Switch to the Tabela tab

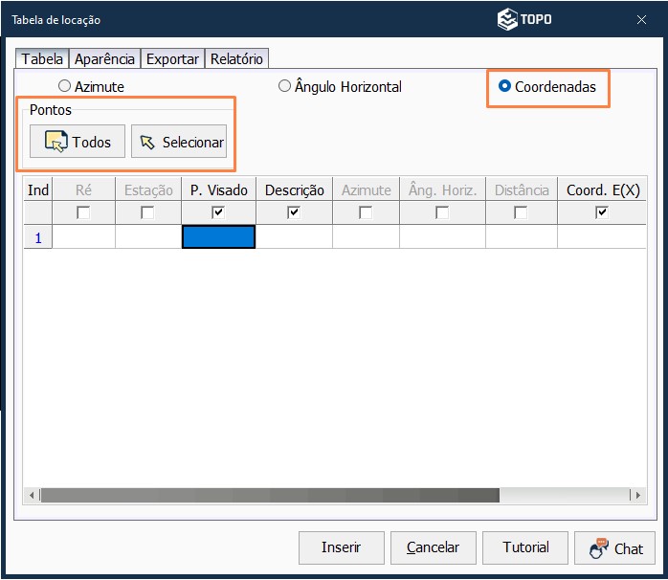point(42,58)
